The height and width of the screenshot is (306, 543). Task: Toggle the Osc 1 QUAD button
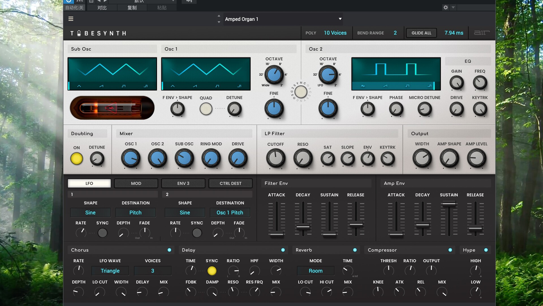[x=206, y=109]
